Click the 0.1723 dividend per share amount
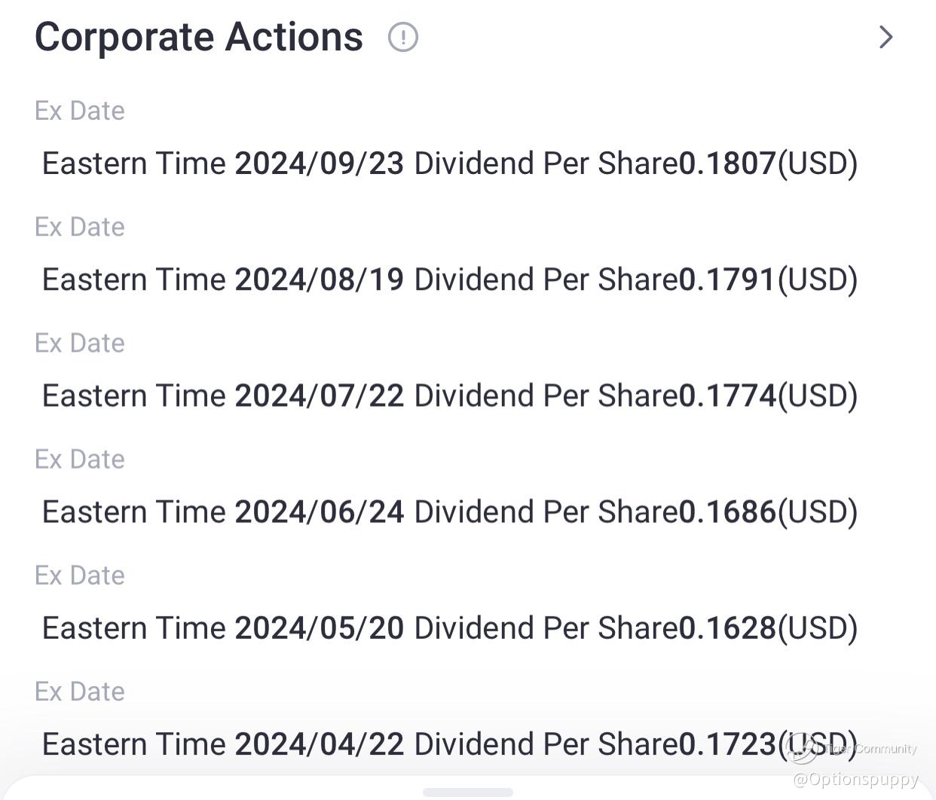 [727, 744]
